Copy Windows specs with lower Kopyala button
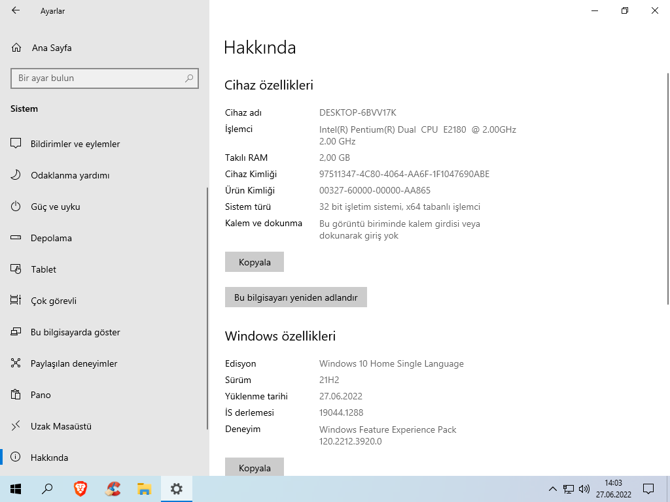The image size is (670, 502). pyautogui.click(x=255, y=467)
